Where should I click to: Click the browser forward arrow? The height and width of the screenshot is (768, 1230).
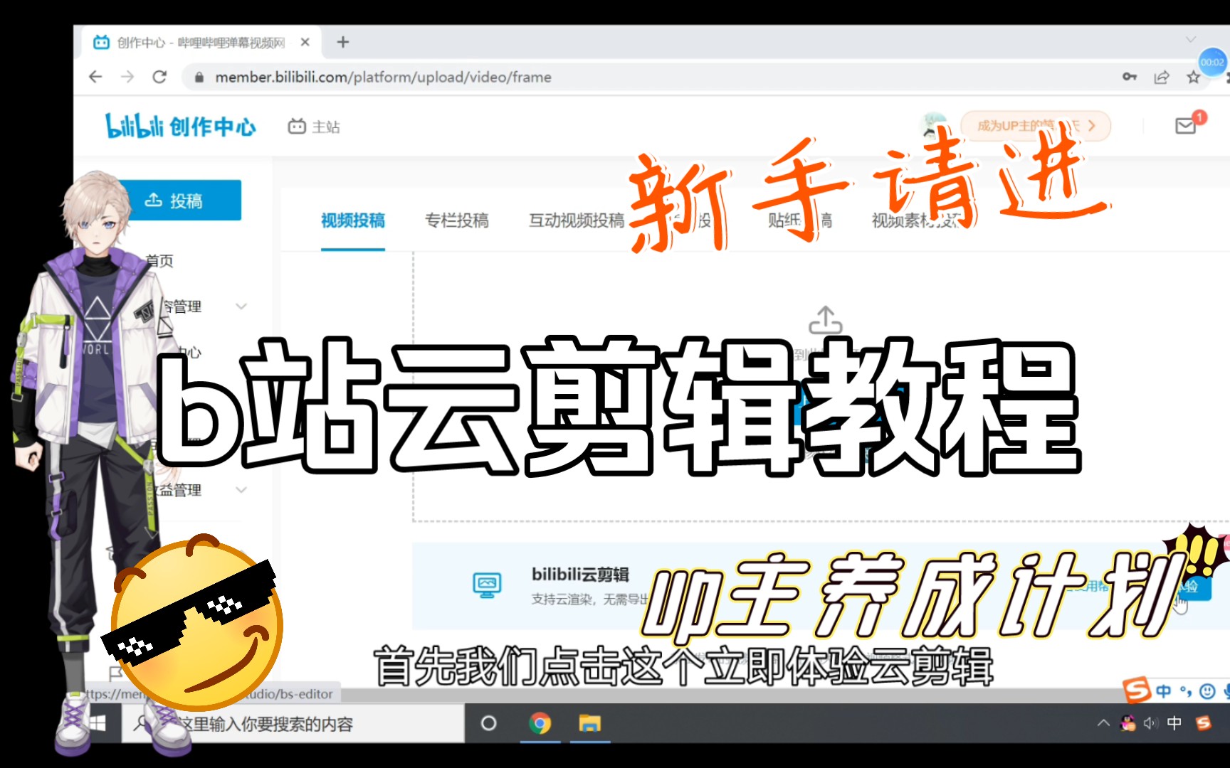(x=127, y=77)
